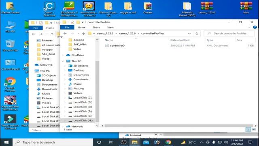The width and height of the screenshot is (259, 146).
Task: Open This PC desktop icon
Action: click(10, 26)
